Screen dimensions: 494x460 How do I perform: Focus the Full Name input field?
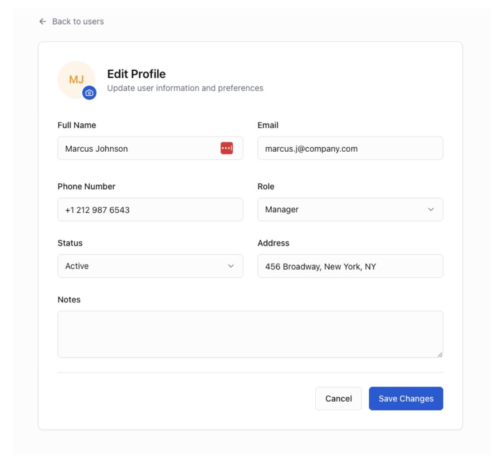(x=133, y=148)
